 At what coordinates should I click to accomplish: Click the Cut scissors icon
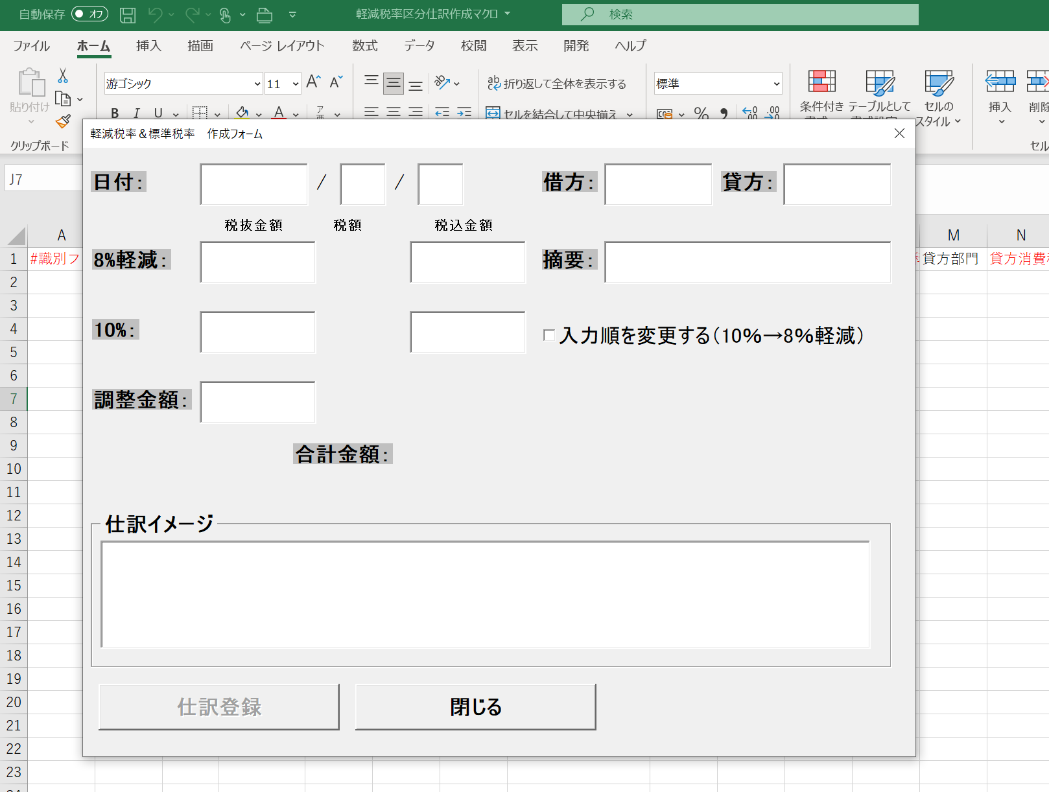point(63,76)
